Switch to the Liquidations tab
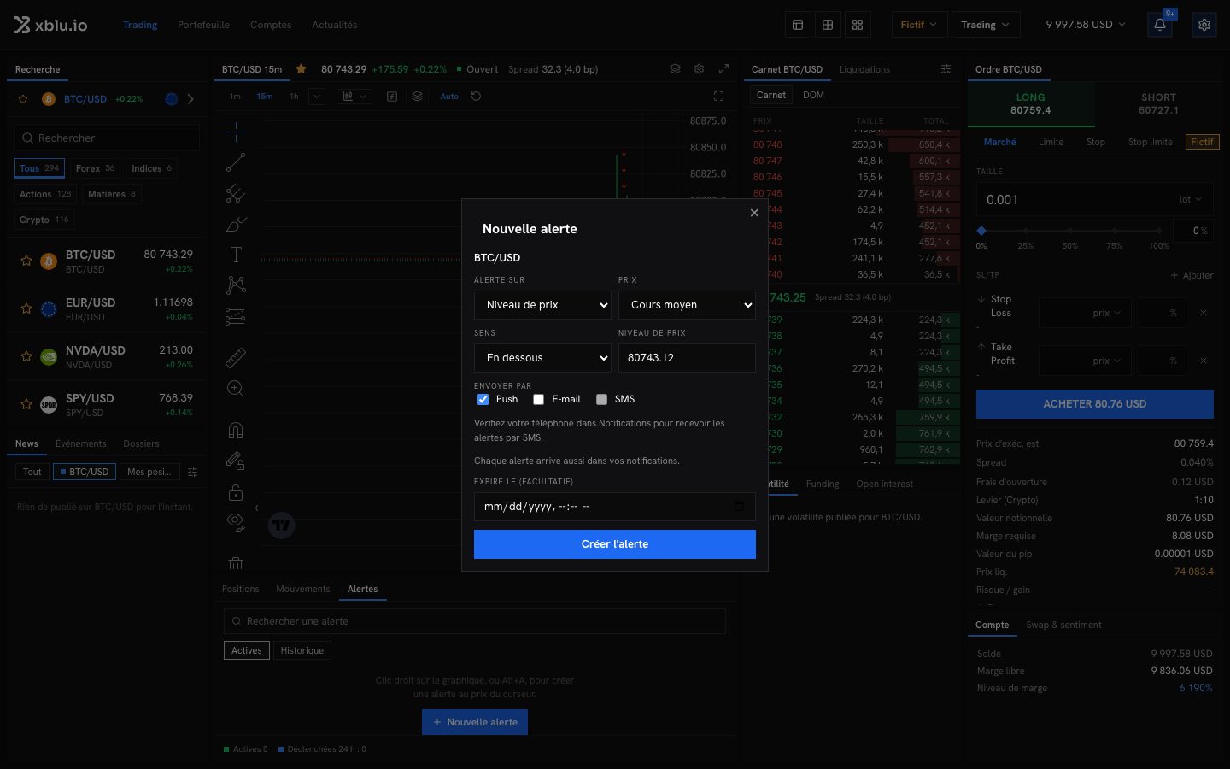The height and width of the screenshot is (769, 1230). (x=864, y=69)
